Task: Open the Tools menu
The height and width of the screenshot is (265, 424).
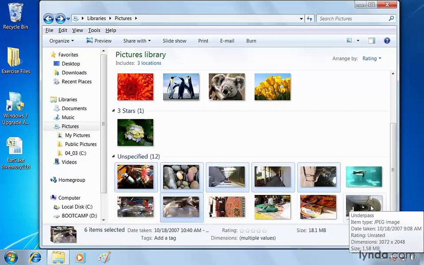Action: 94,30
